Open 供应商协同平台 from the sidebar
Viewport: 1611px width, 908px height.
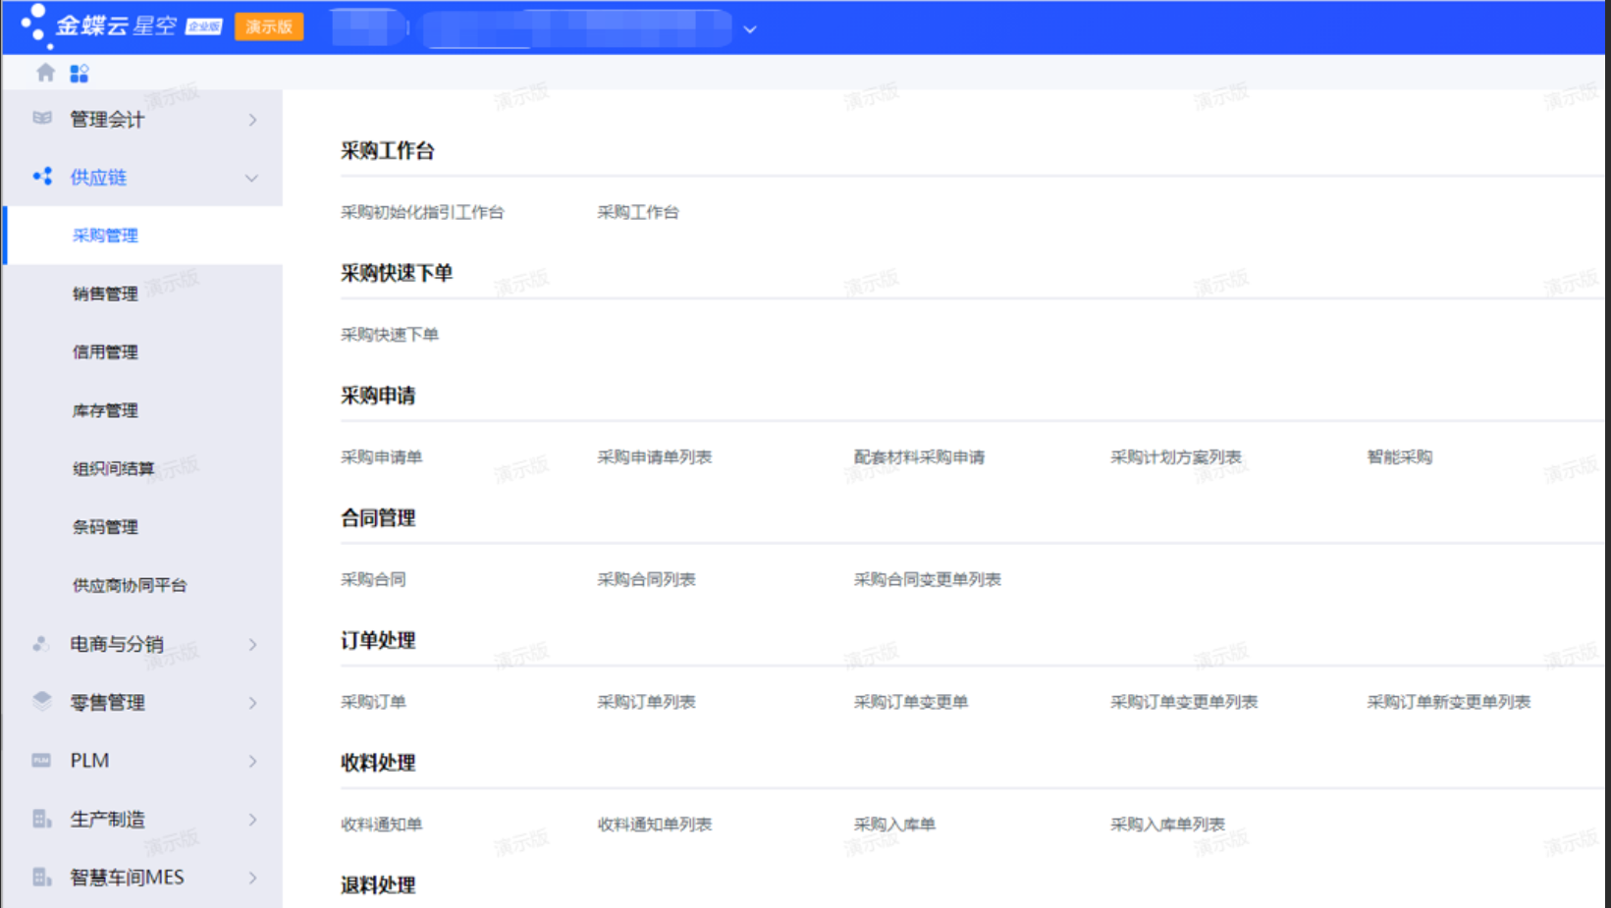pos(130,585)
